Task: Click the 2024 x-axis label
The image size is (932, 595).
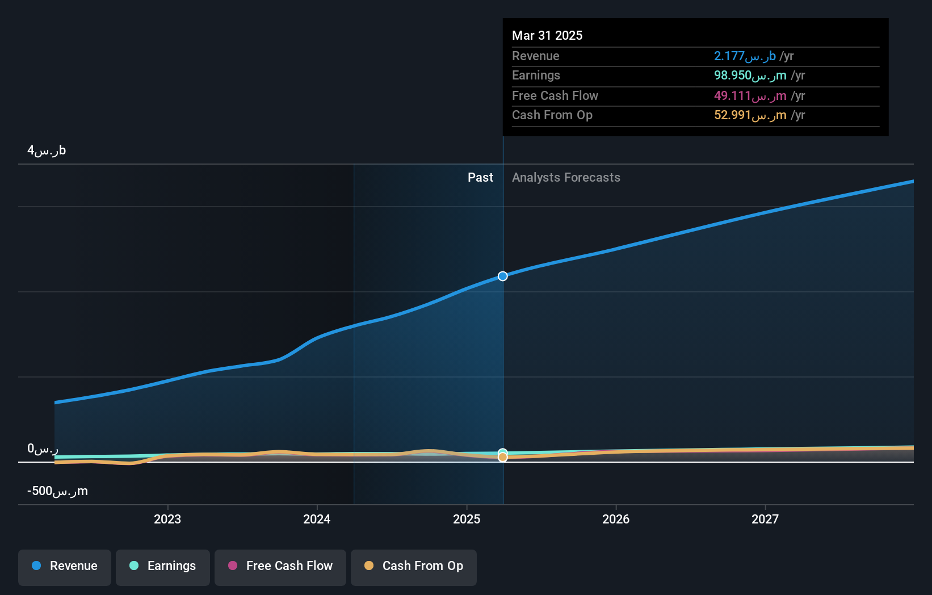Action: [317, 519]
